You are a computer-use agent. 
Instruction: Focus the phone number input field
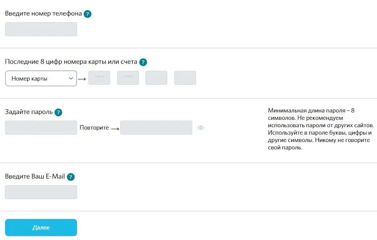pyautogui.click(x=41, y=29)
